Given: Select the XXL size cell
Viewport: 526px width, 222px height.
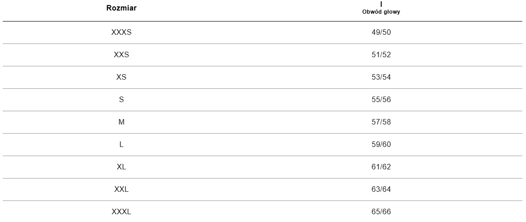Looking at the screenshot, I should 122,190.
